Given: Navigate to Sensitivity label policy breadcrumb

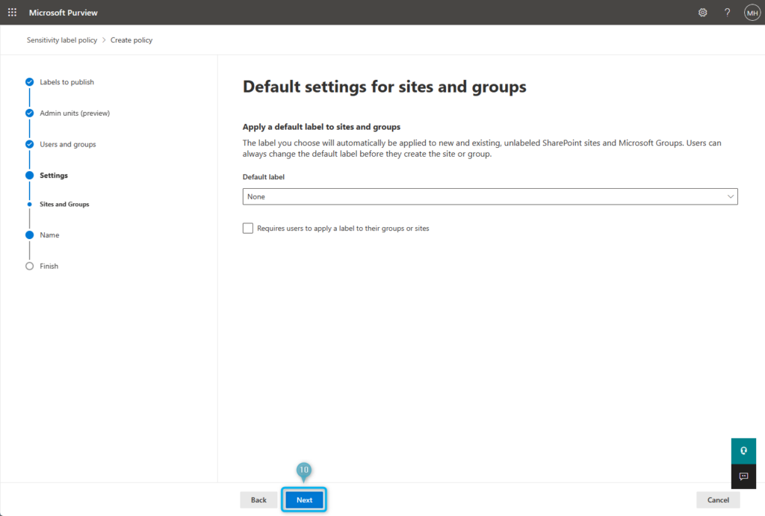Looking at the screenshot, I should coord(61,40).
